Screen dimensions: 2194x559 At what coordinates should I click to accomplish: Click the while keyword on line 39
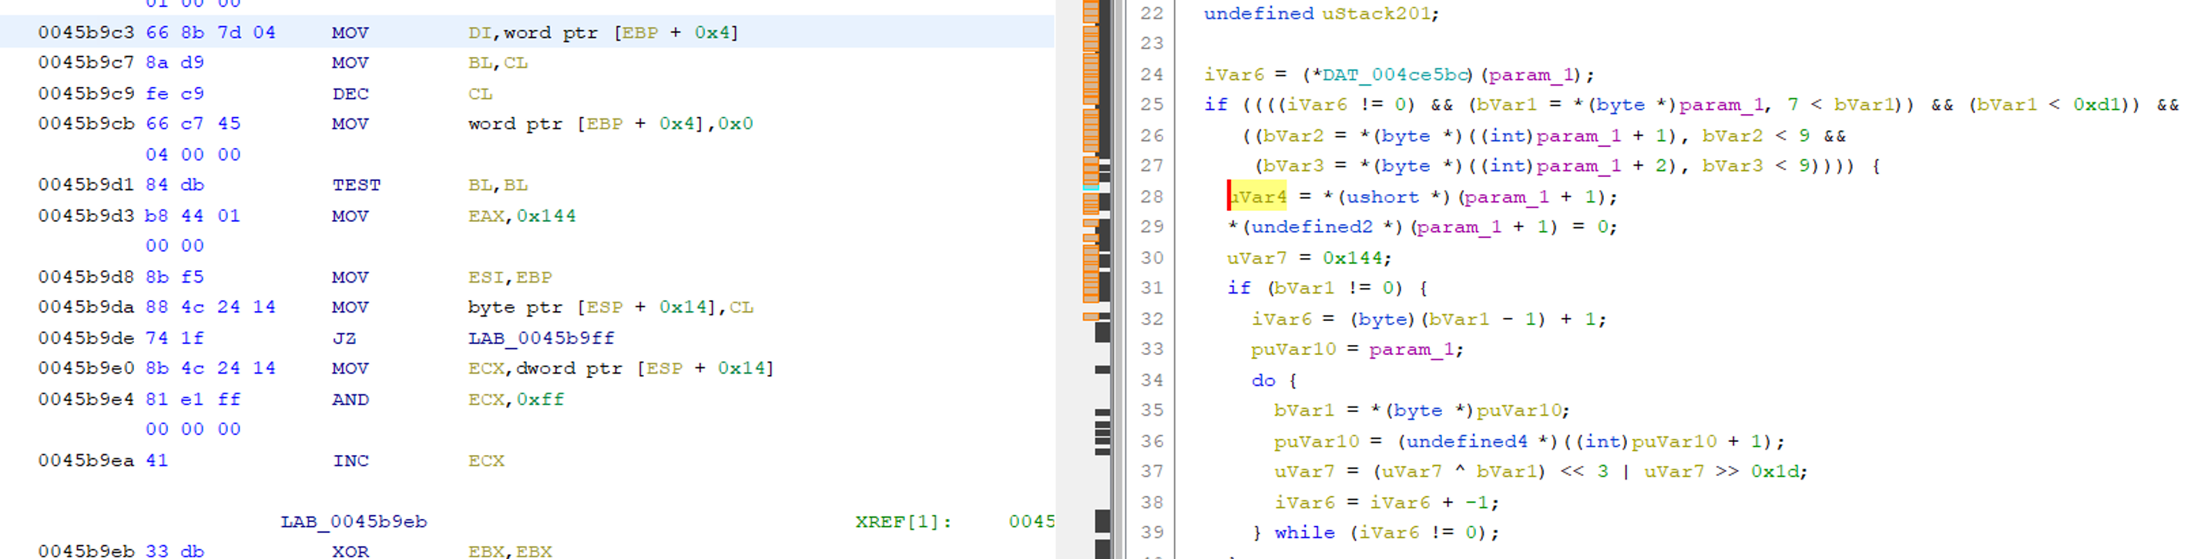(x=1304, y=533)
